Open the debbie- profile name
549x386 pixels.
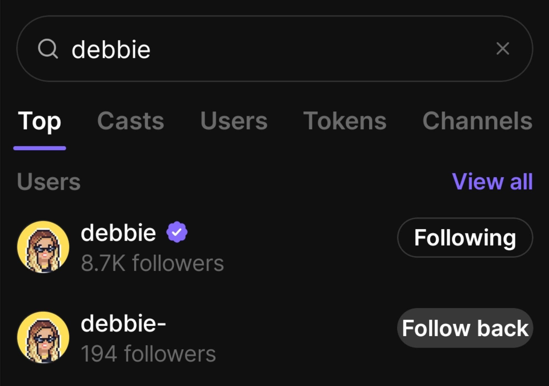123,323
